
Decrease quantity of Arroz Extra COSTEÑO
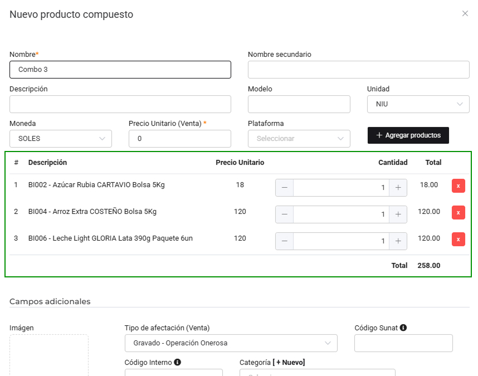285,214
